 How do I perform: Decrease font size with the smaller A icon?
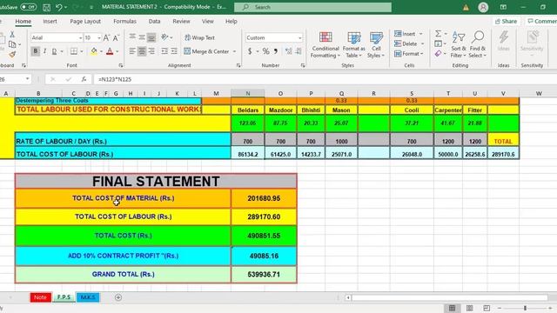tap(116, 37)
